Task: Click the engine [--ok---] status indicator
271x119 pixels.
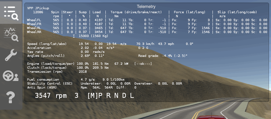Action: click(x=143, y=64)
